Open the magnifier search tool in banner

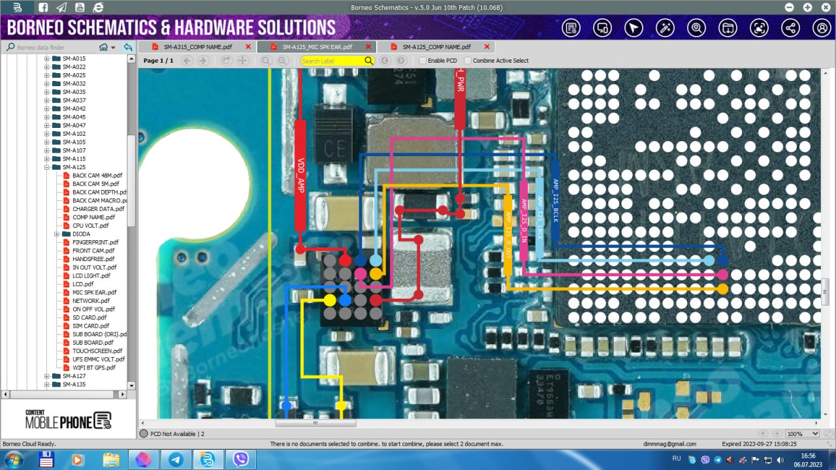click(x=697, y=28)
